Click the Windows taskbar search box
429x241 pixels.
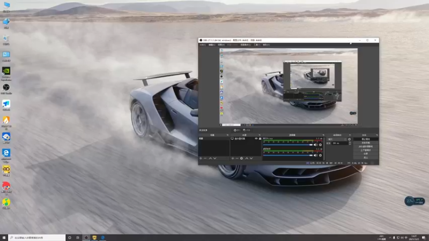pos(37,238)
